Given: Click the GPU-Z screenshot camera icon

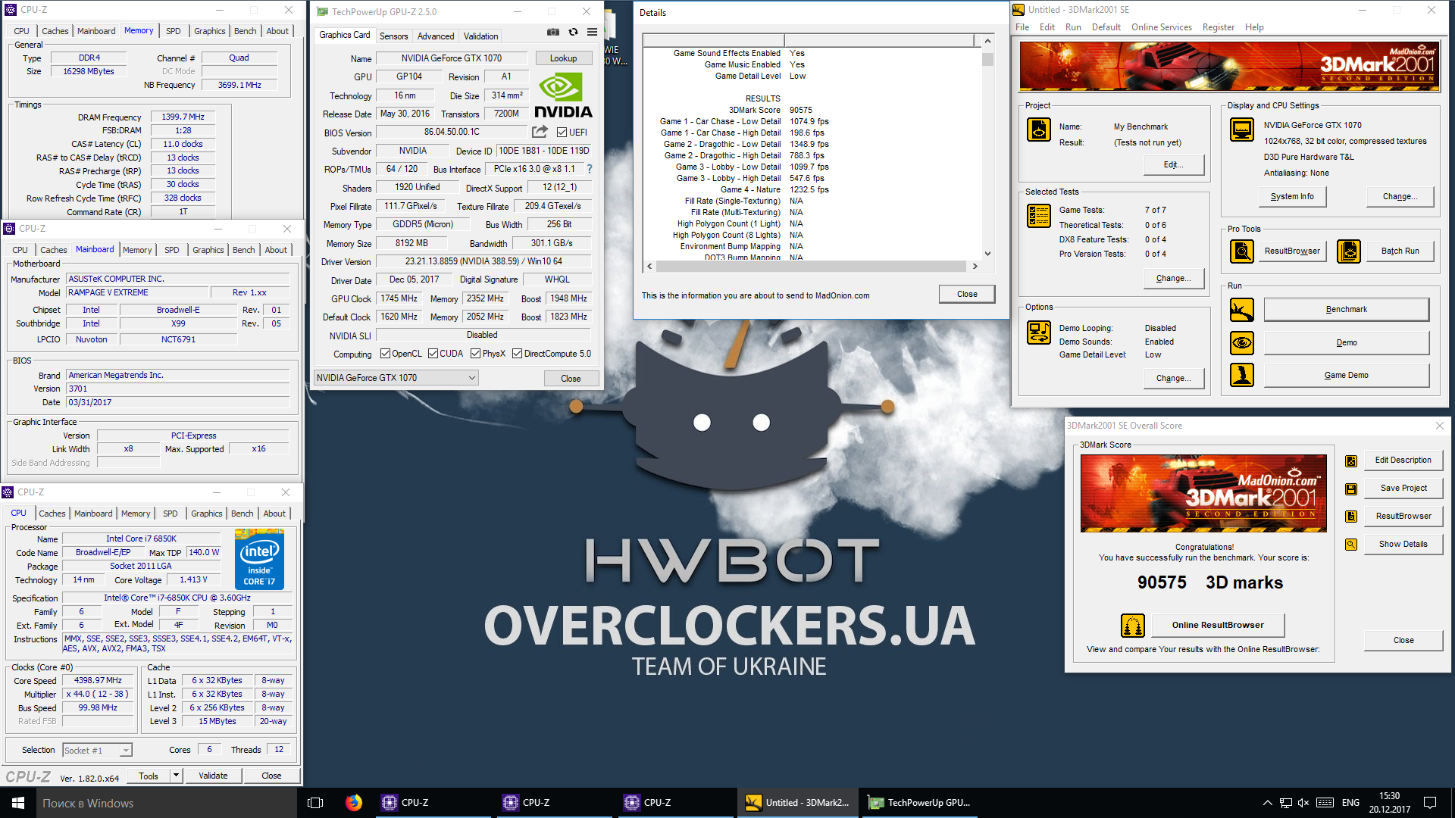Looking at the screenshot, I should tap(553, 32).
